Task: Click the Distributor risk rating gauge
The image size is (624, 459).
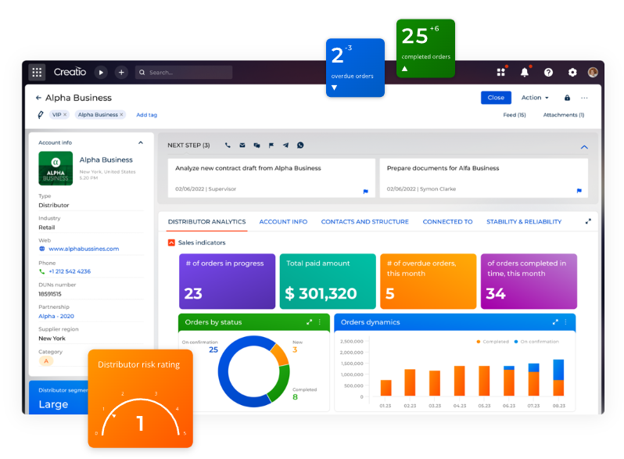Action: coord(141,399)
